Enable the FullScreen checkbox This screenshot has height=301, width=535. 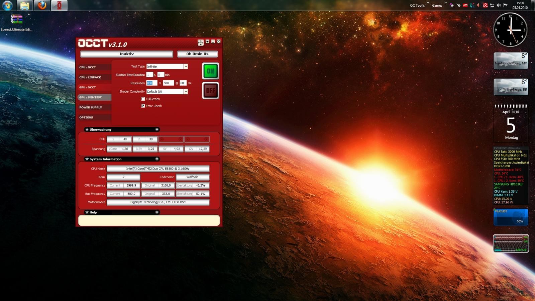click(143, 99)
